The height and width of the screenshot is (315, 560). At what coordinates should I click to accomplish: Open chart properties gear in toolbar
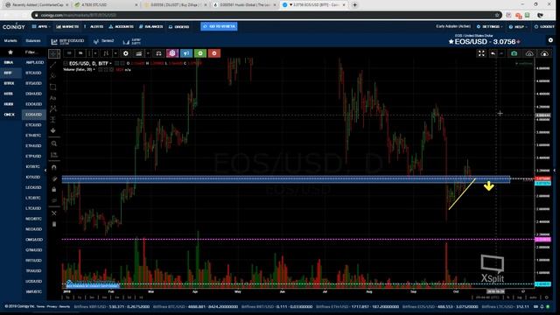pos(126,53)
